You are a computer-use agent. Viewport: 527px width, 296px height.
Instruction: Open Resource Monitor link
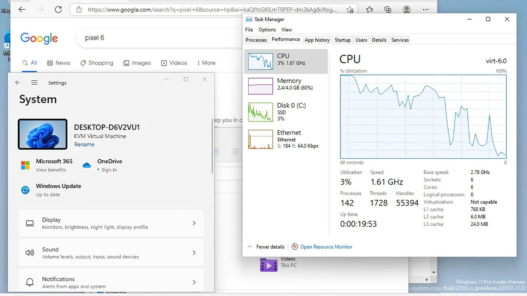coord(326,247)
